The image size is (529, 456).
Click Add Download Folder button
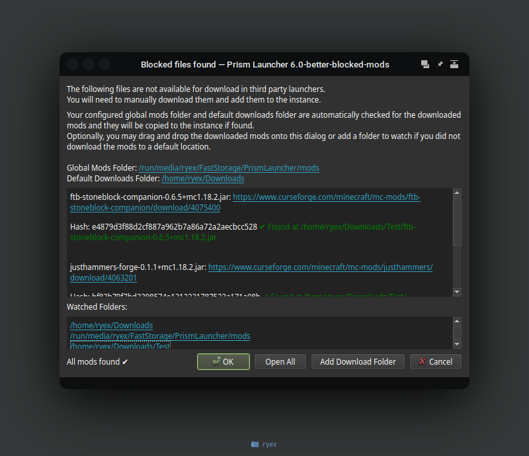click(358, 362)
